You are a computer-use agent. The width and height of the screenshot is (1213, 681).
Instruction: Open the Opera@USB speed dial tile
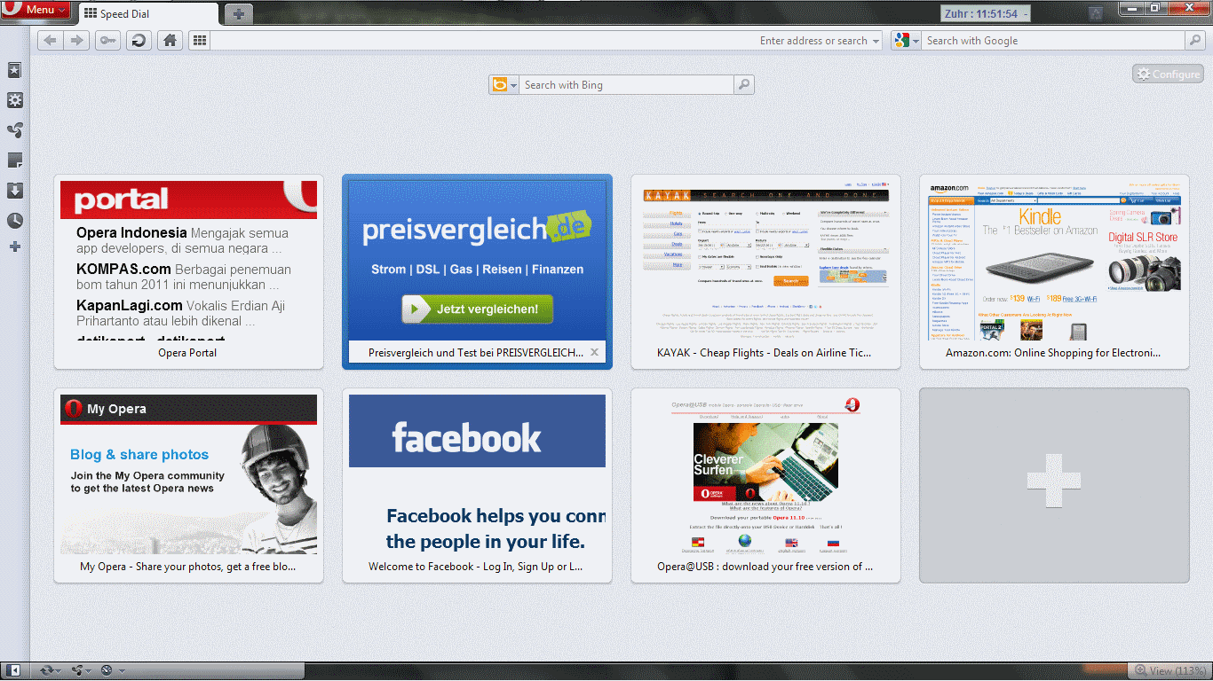(x=765, y=485)
